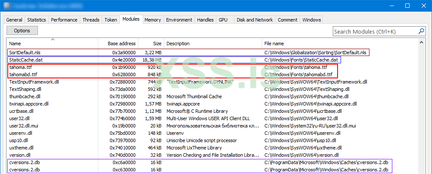Select the Performance tab

tap(64, 20)
